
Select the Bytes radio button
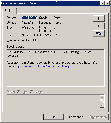18,92
